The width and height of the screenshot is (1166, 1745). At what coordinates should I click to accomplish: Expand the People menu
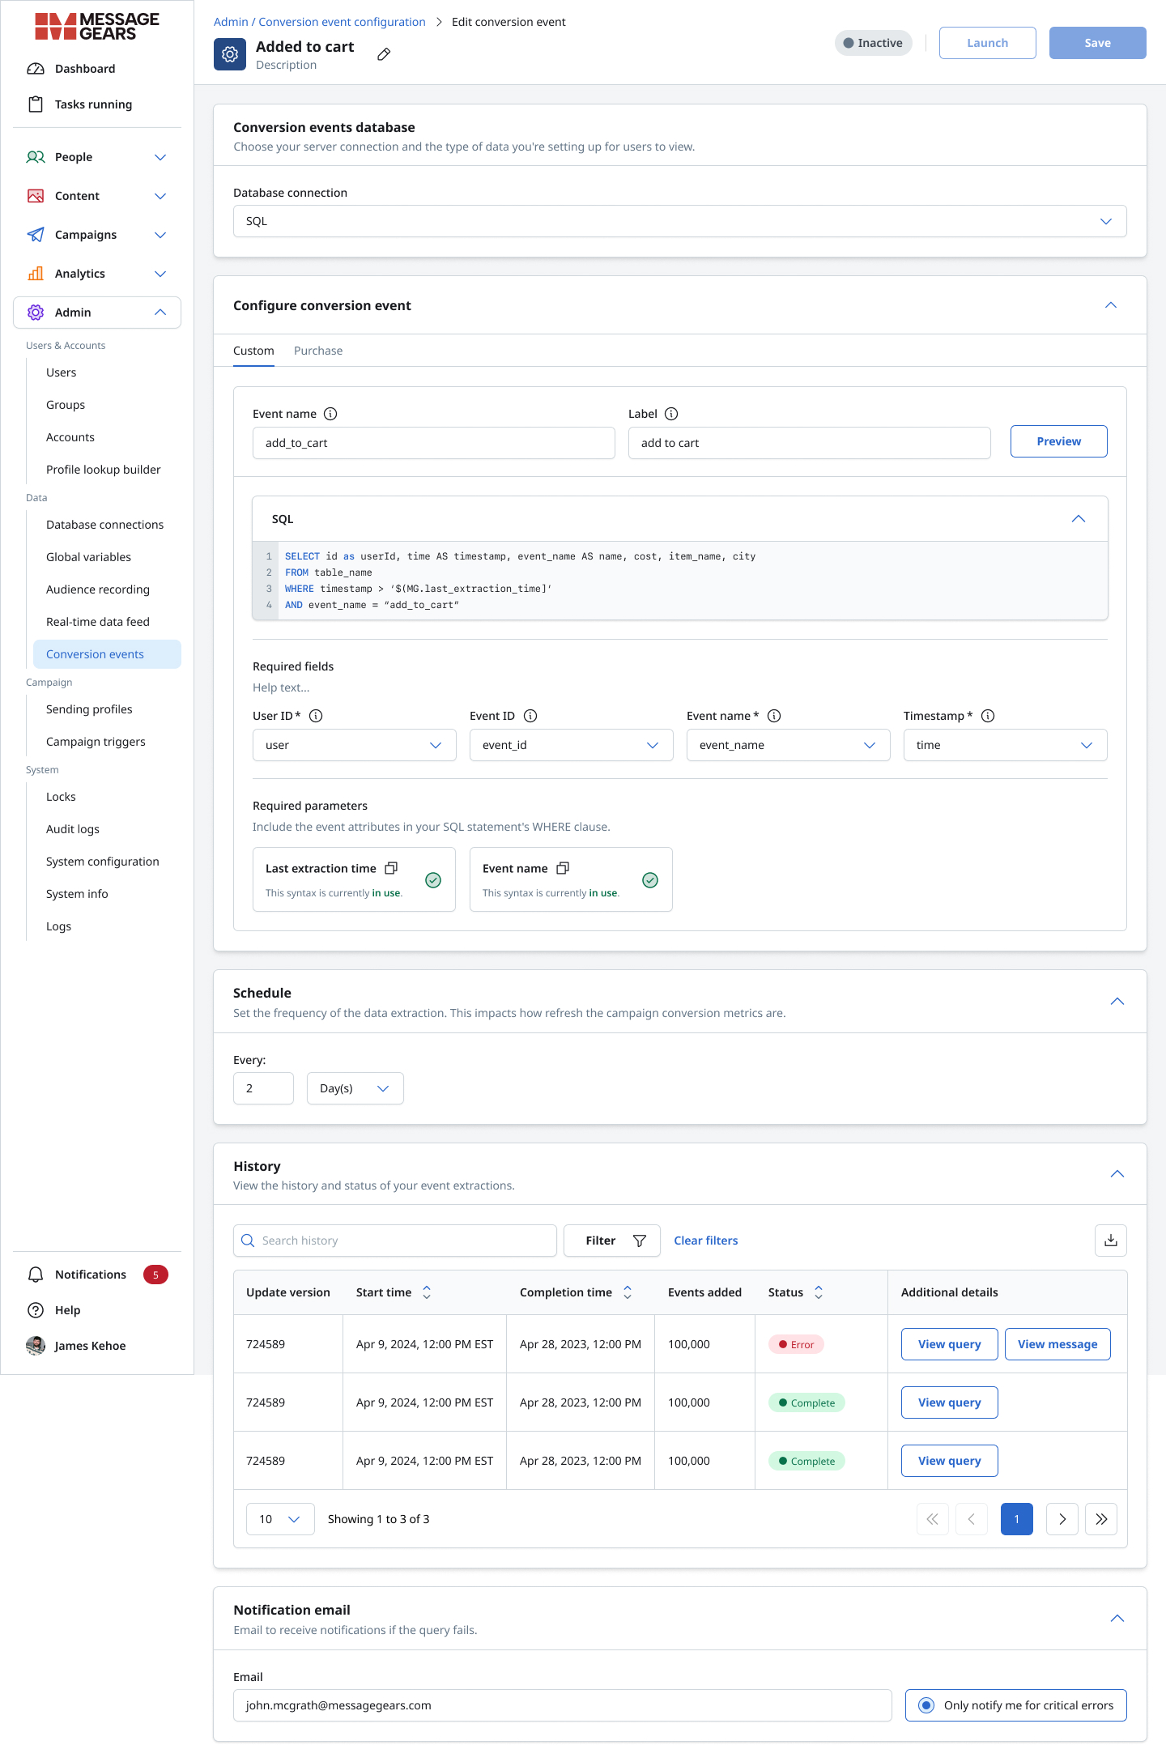pyautogui.click(x=160, y=157)
